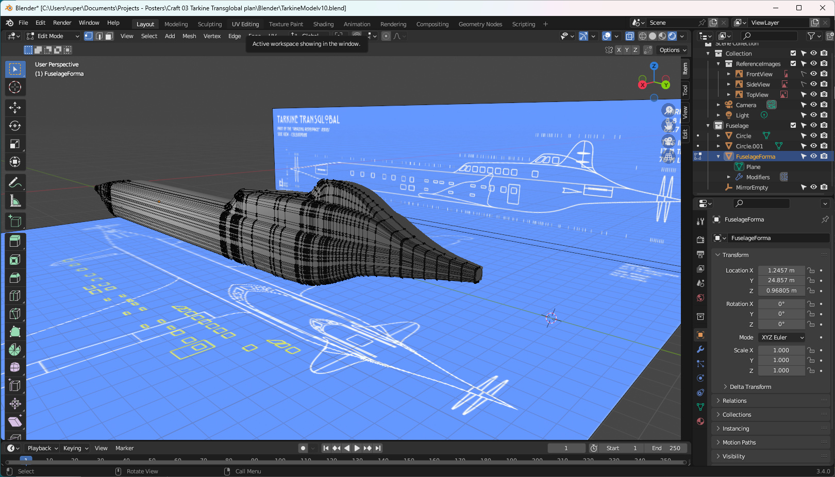Select the Smooth vertices tool

(x=15, y=367)
